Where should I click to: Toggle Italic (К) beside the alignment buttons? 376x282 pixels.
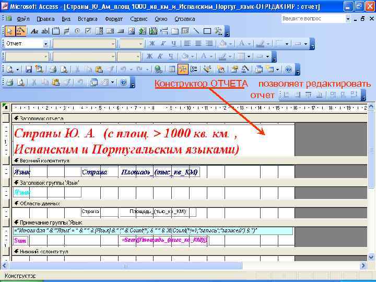click(163, 44)
